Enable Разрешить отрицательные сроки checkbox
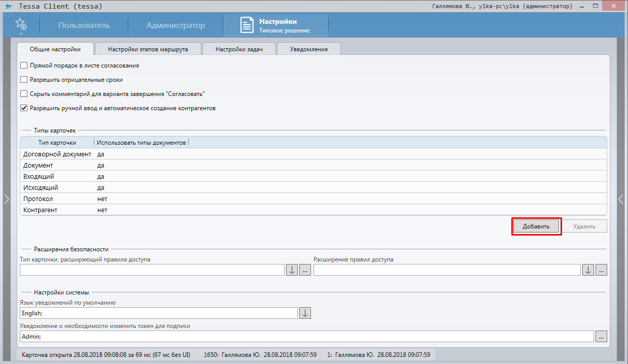Image resolution: width=628 pixels, height=364 pixels. click(x=24, y=80)
